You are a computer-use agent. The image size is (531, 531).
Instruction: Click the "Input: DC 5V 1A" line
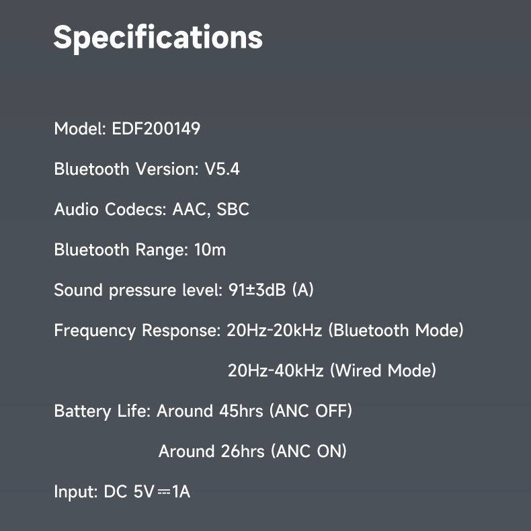tap(122, 491)
